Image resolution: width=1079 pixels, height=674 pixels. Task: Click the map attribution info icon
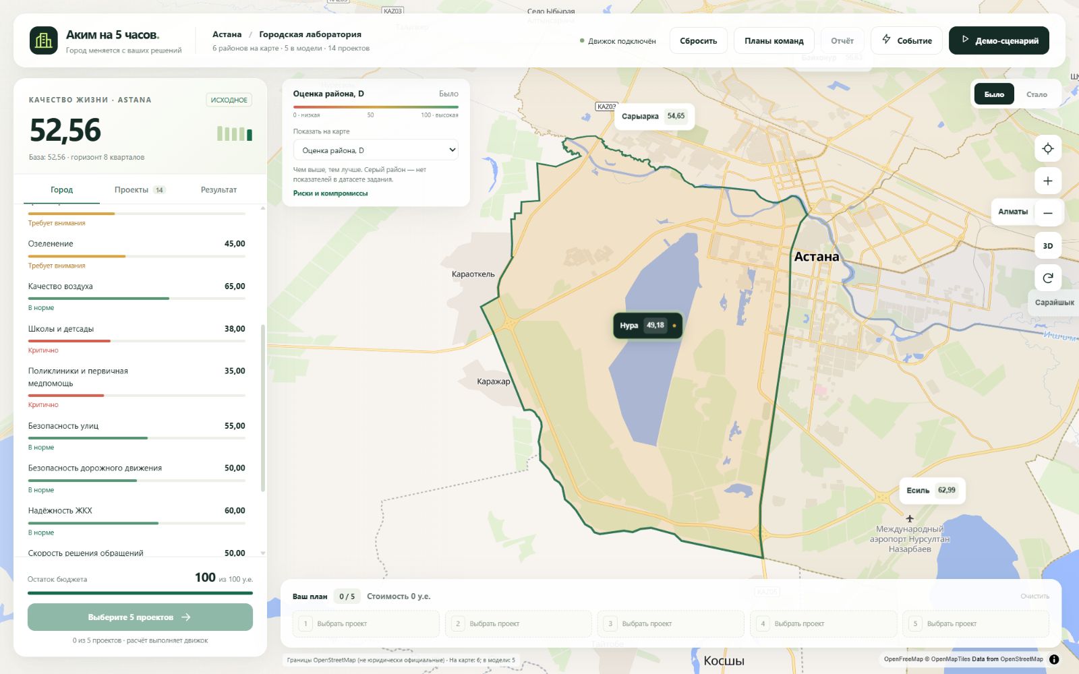(x=1054, y=659)
